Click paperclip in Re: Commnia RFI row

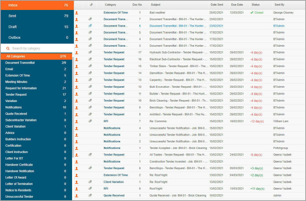point(90,121)
